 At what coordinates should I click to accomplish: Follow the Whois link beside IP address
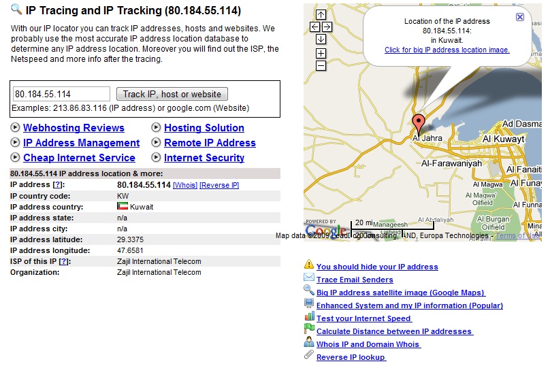(184, 186)
